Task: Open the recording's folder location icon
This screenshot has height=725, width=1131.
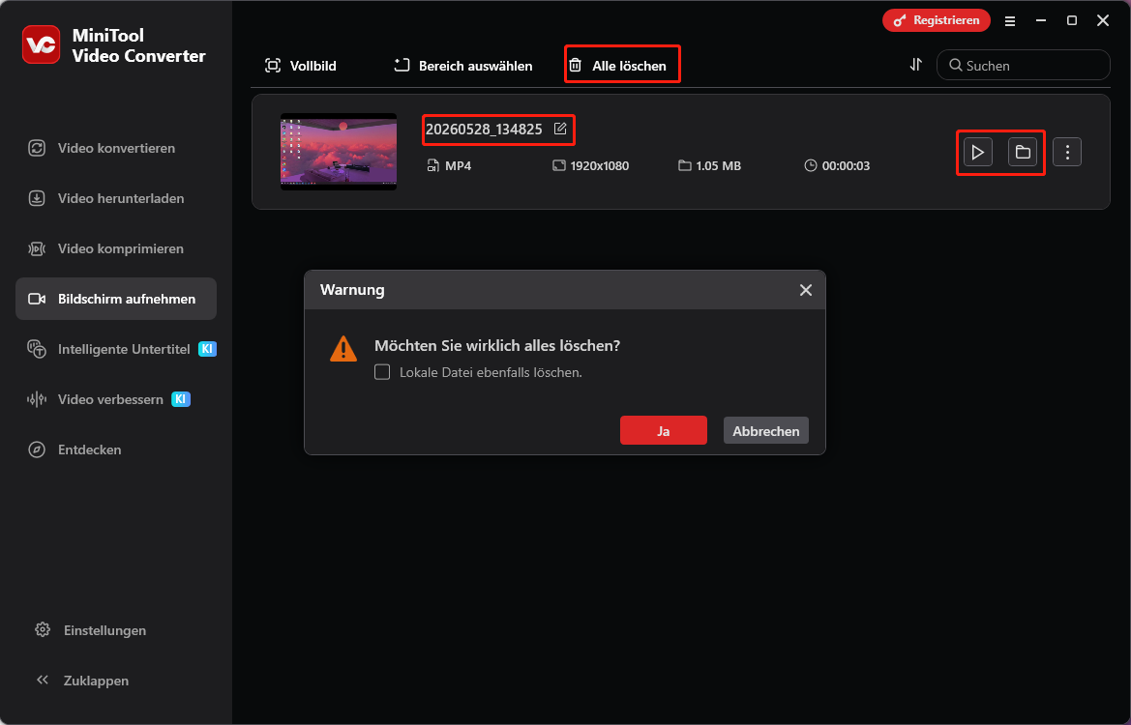Action: pos(1022,152)
